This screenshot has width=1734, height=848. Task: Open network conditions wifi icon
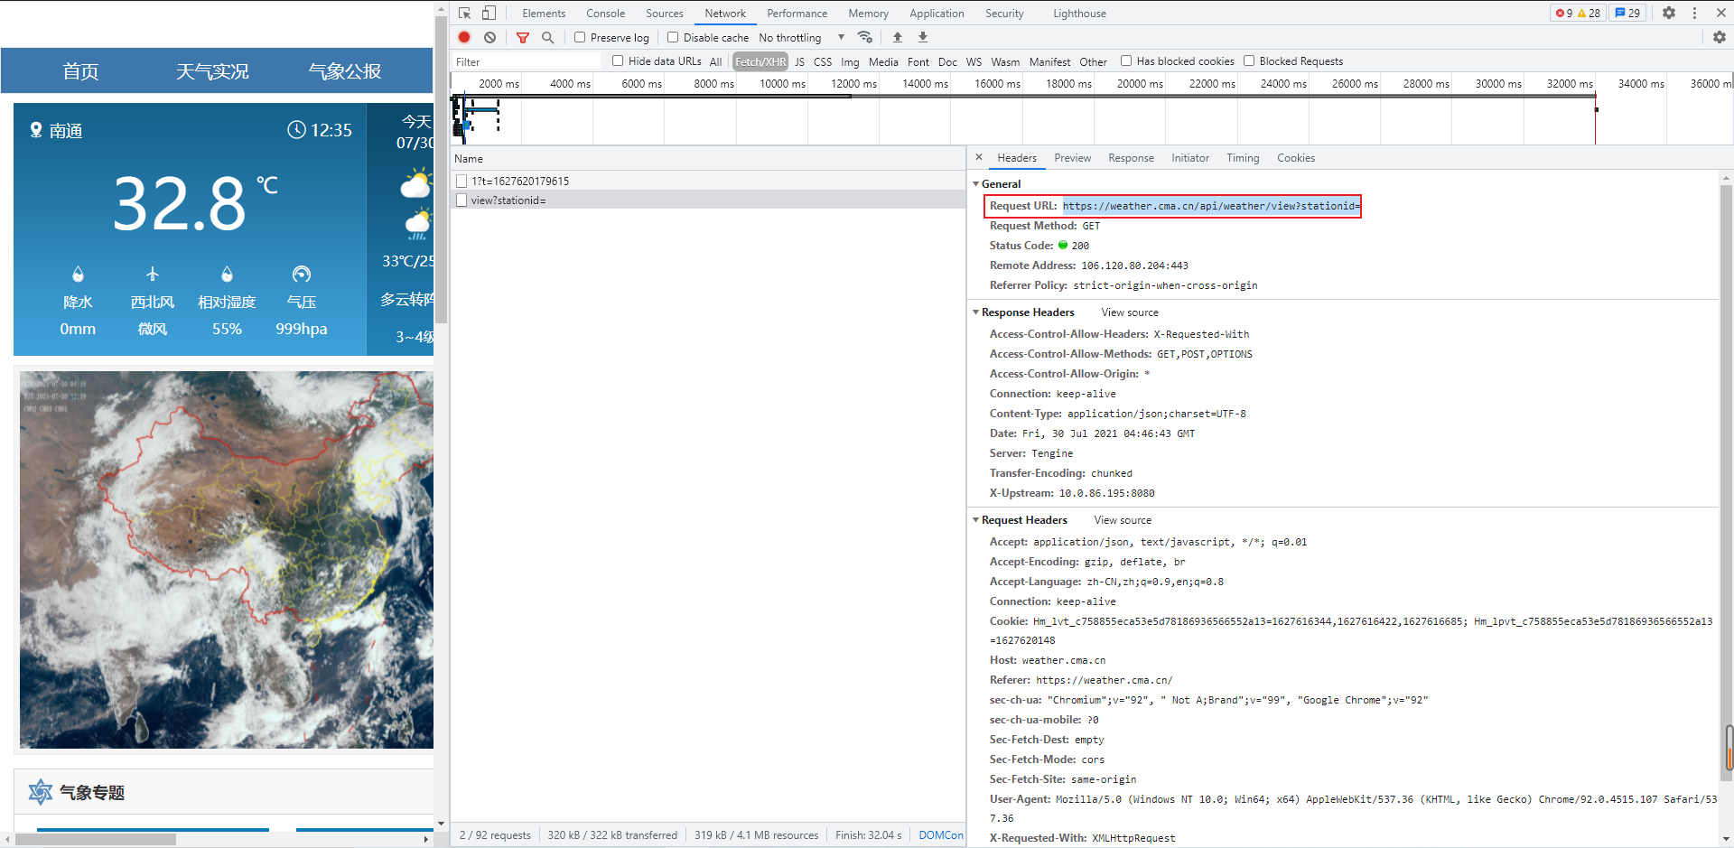coord(865,37)
